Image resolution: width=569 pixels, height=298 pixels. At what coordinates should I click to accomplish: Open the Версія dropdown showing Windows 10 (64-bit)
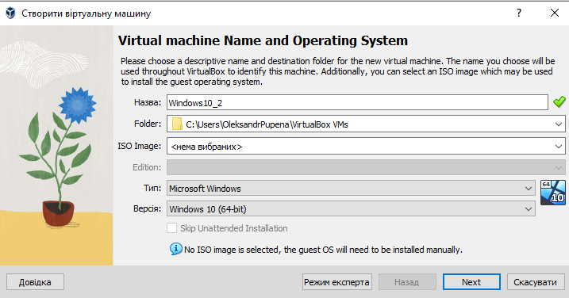pos(351,208)
